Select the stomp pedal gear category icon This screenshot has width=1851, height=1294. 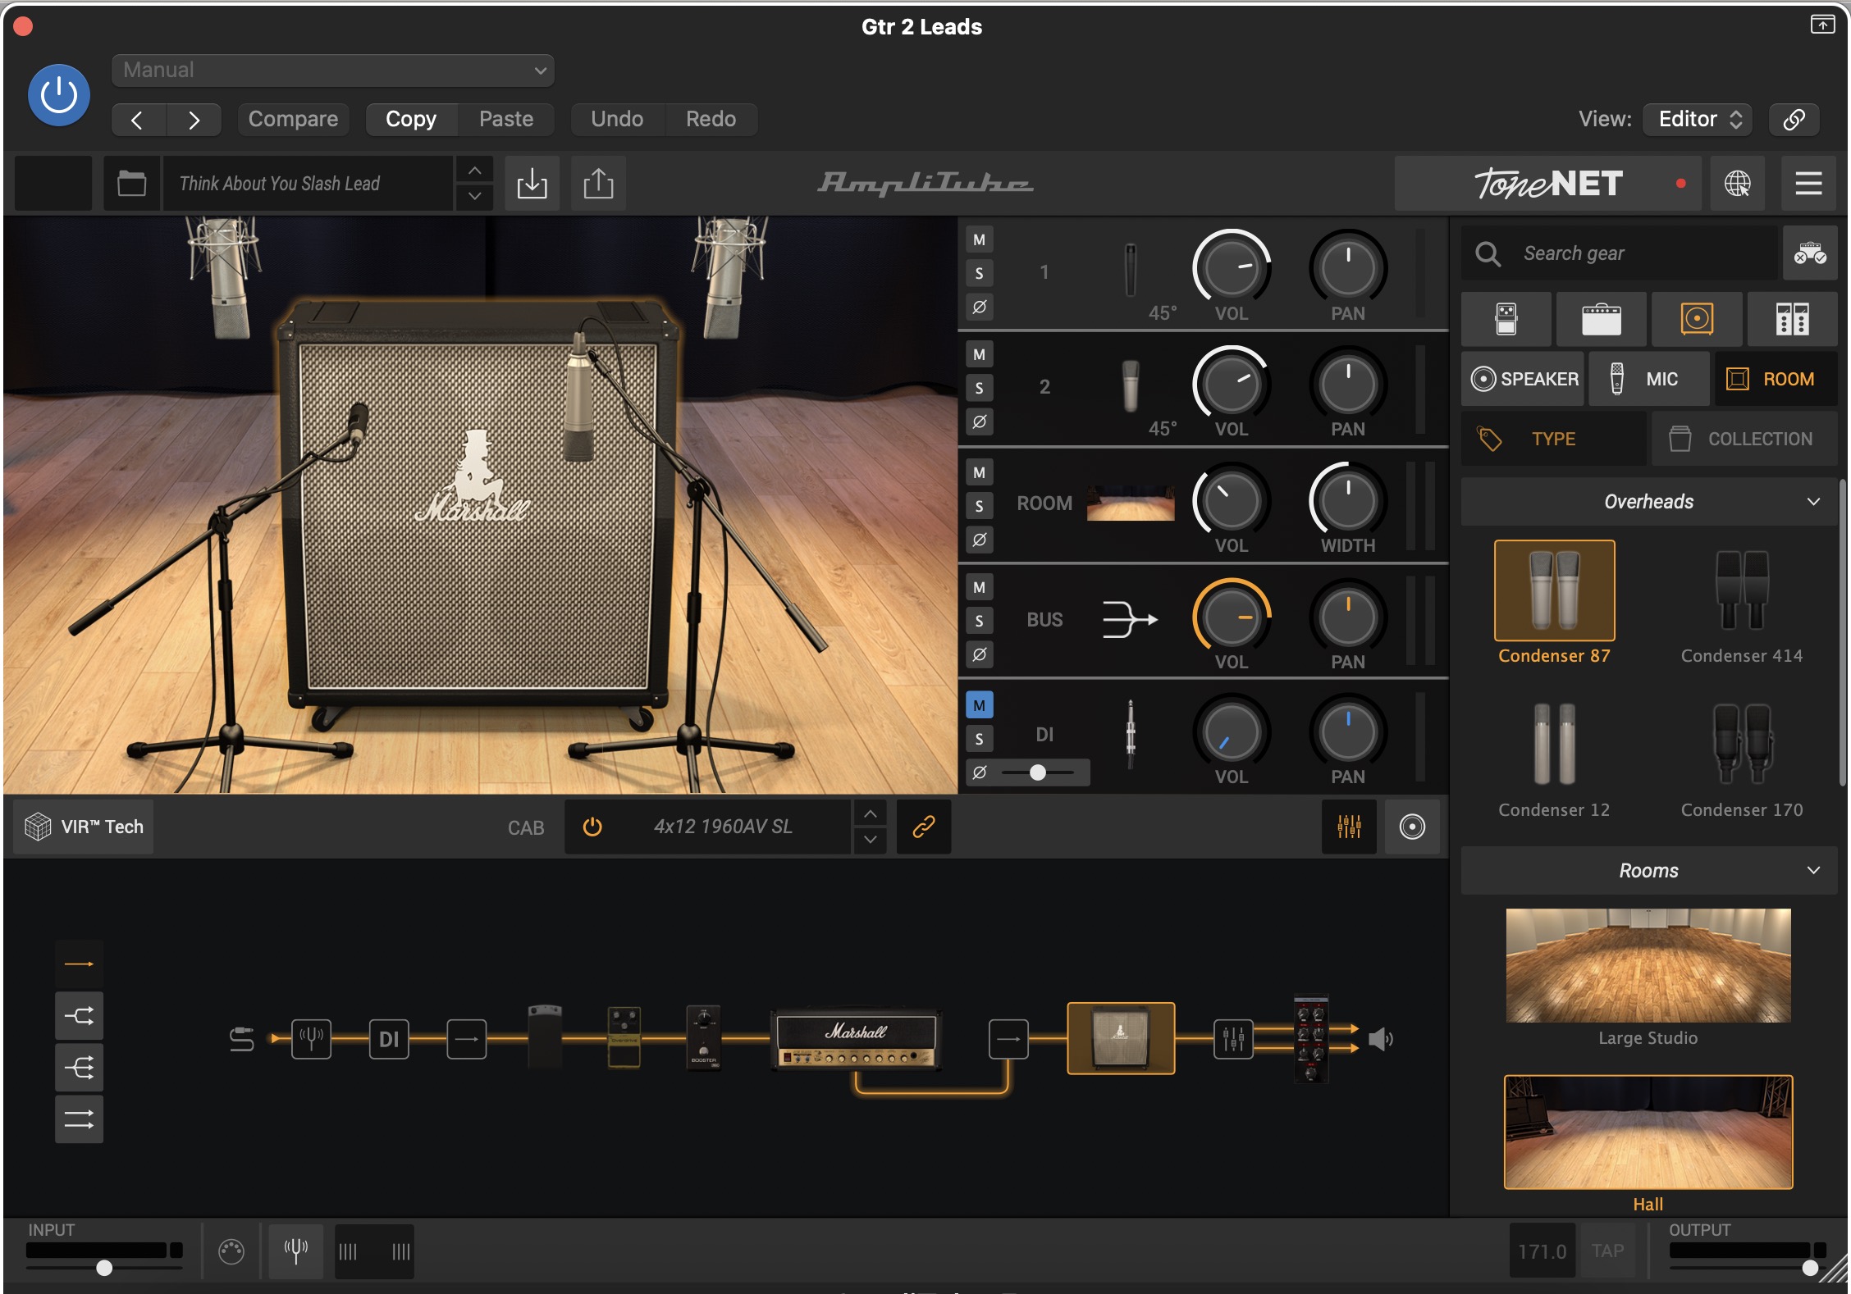(1506, 319)
